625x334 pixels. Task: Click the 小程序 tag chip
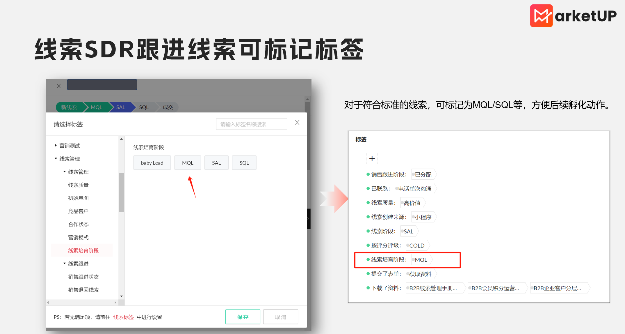[423, 217]
